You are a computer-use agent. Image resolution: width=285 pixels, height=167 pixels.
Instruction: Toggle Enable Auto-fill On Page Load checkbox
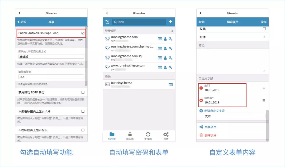83,33
